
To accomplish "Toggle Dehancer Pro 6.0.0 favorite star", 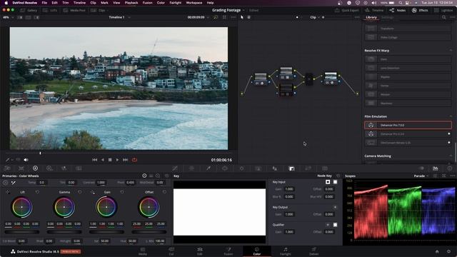I will tap(449, 133).
